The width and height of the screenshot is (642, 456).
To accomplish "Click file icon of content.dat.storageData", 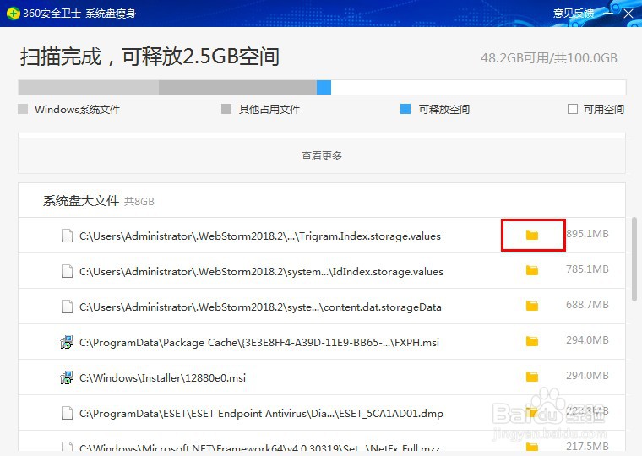I will (x=67, y=307).
